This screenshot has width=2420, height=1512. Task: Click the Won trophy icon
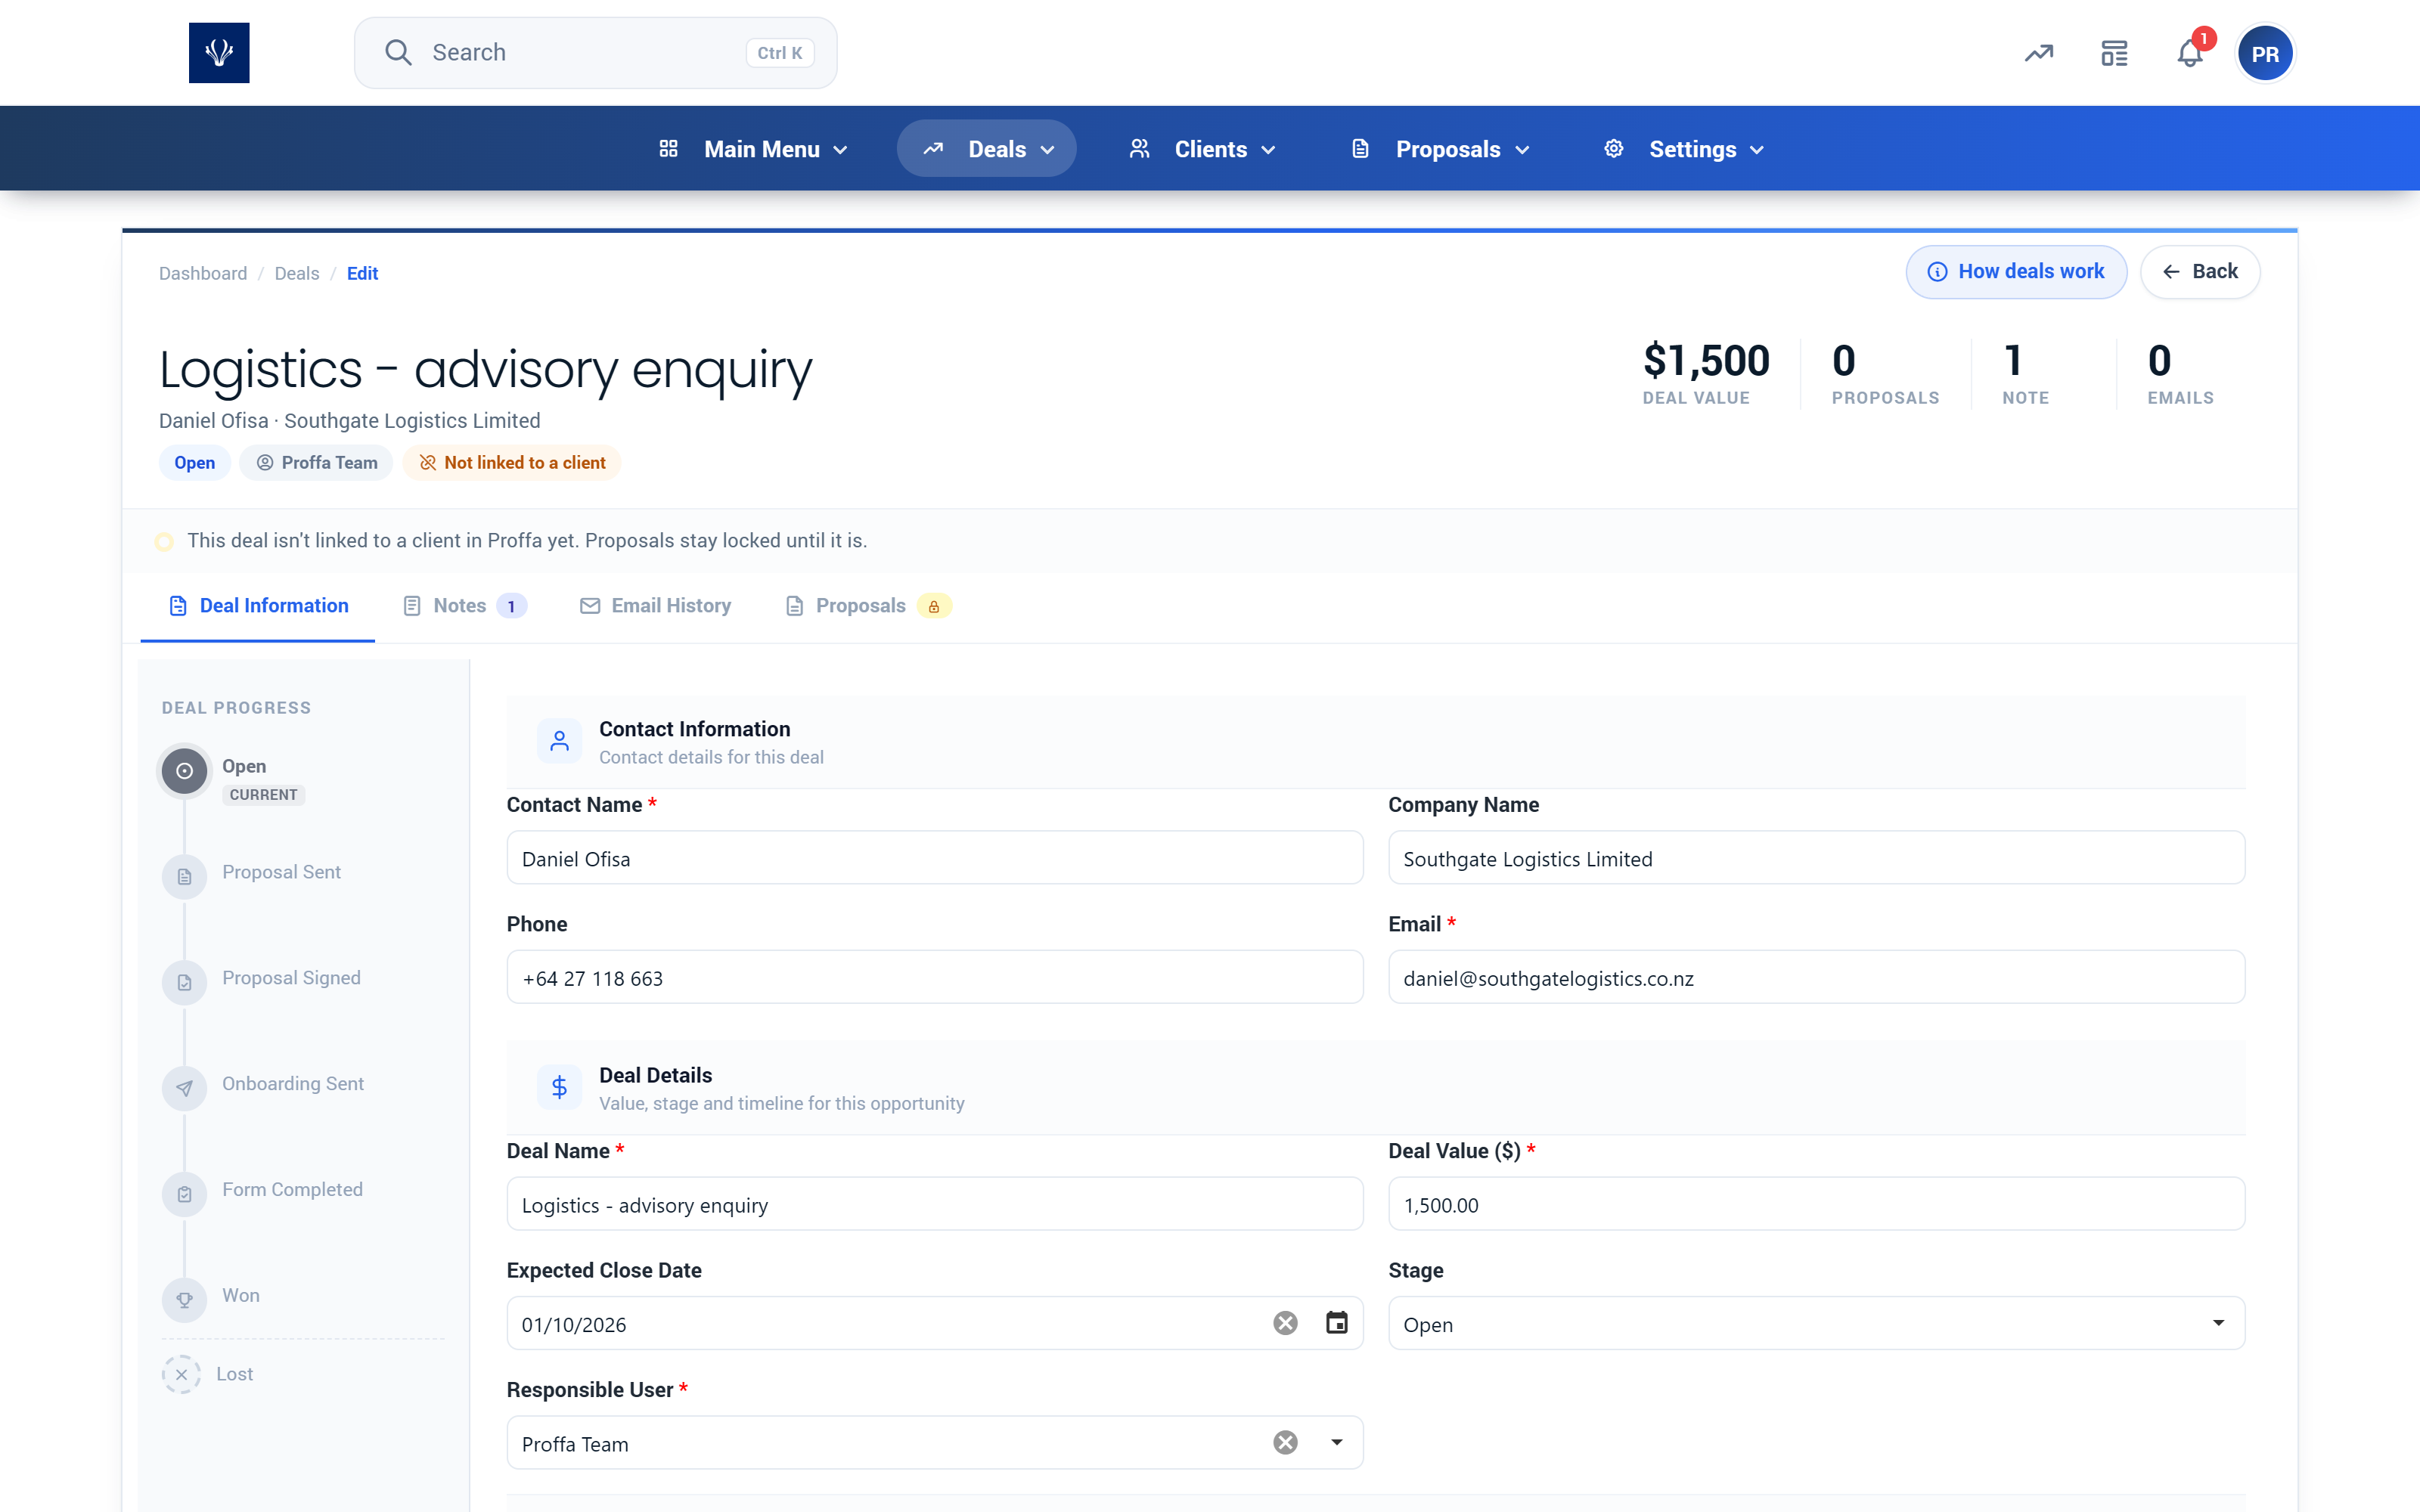tap(184, 1300)
